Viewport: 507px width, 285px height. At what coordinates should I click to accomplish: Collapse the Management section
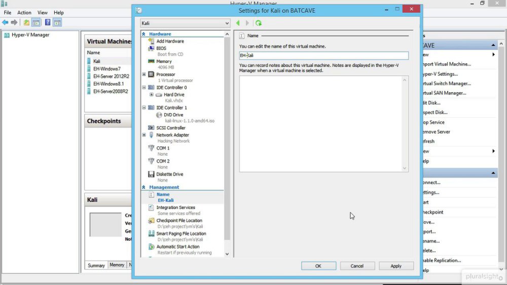point(143,187)
